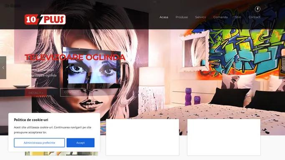
Task: Open the Comanda menu item
Action: coord(220,17)
